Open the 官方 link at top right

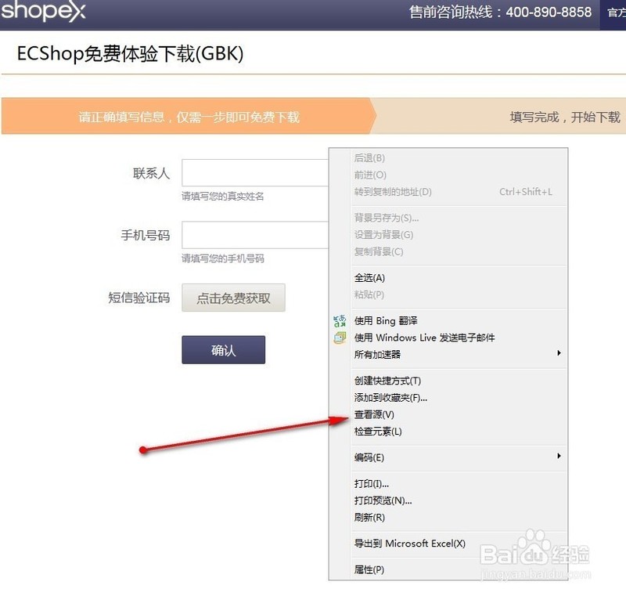(617, 13)
